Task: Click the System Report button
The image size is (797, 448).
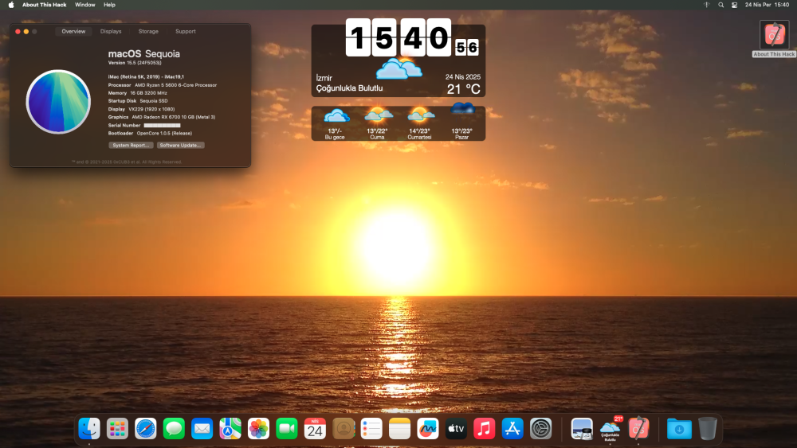Action: (x=131, y=145)
